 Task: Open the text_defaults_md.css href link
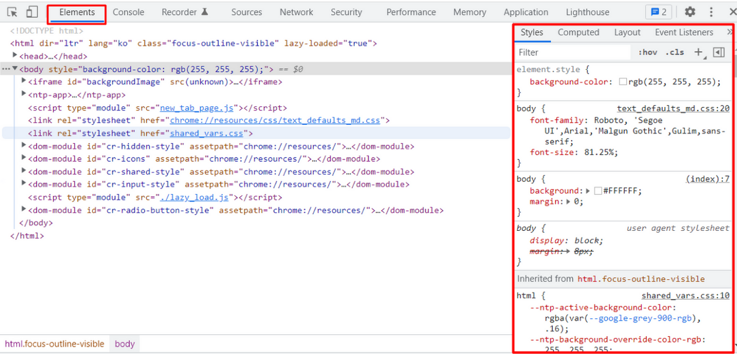pos(275,120)
